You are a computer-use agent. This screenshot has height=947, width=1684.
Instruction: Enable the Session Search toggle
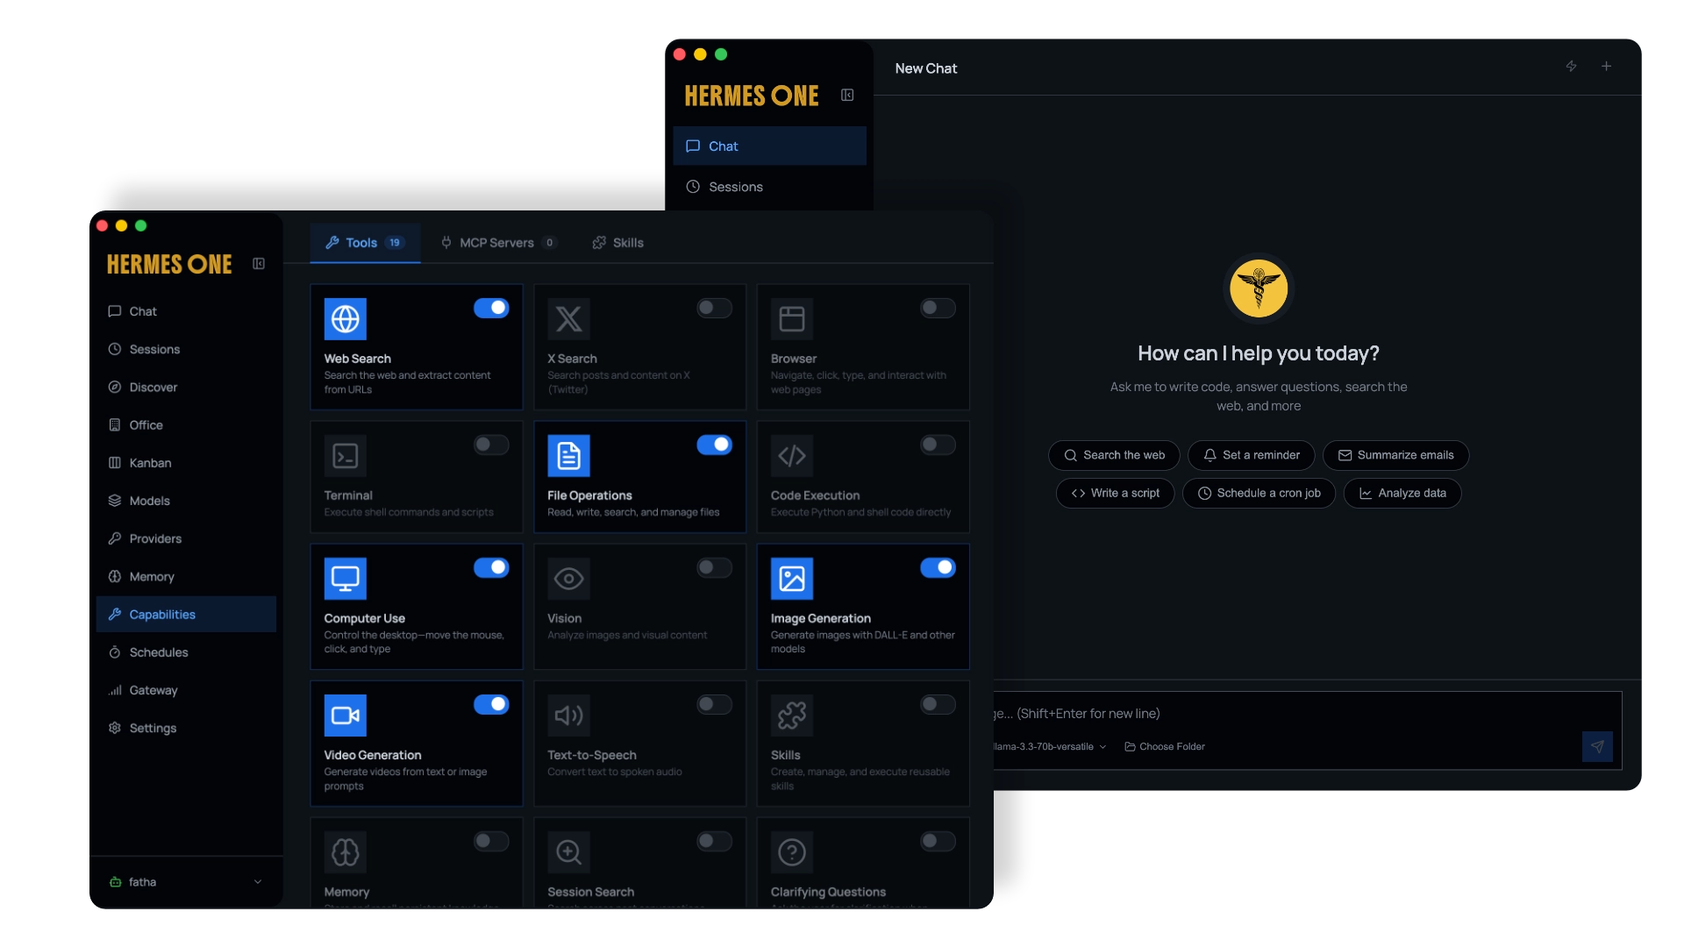[715, 841]
